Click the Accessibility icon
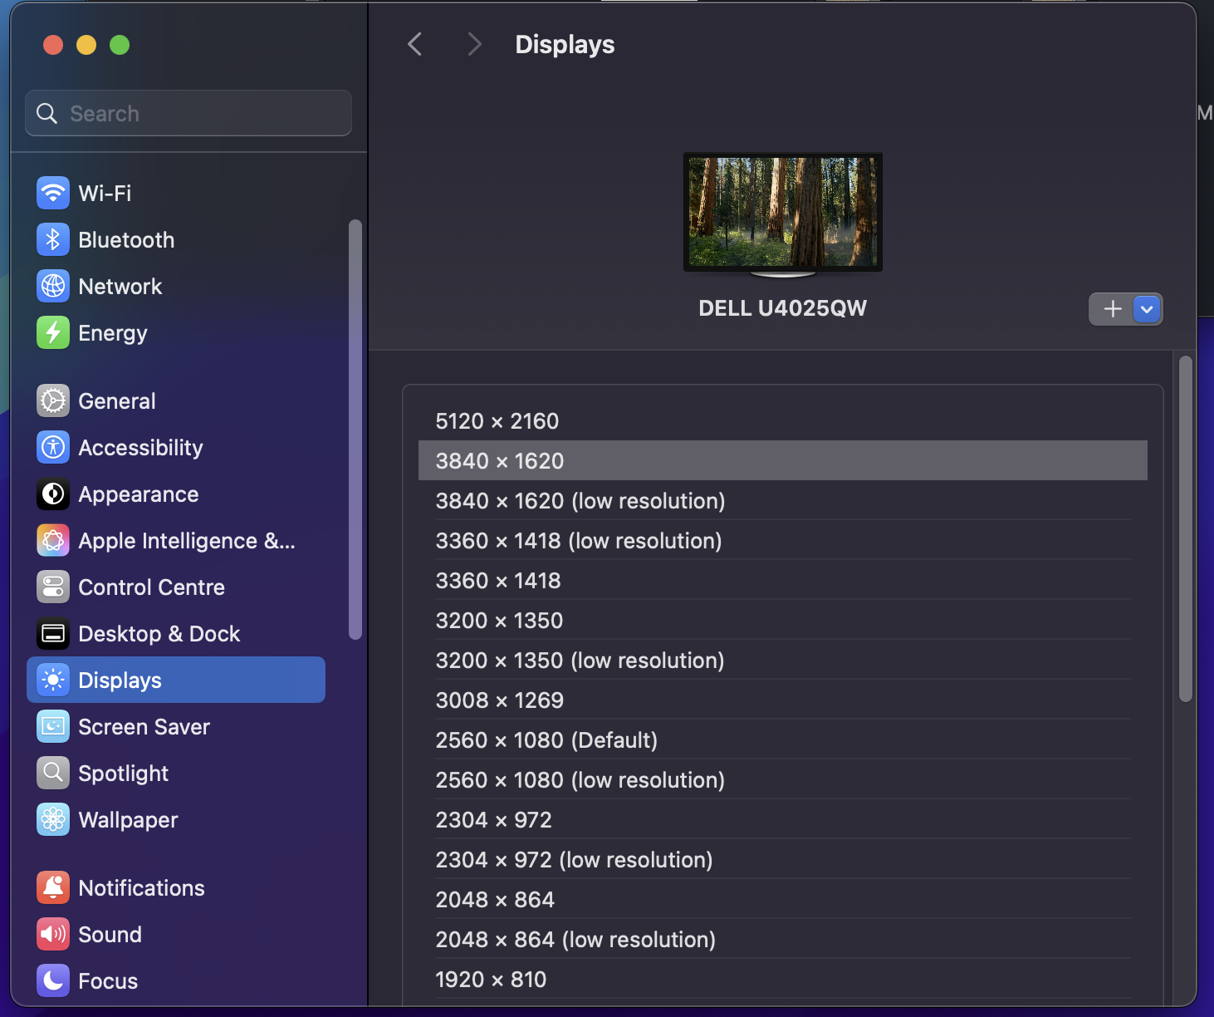1214x1017 pixels. [x=53, y=448]
